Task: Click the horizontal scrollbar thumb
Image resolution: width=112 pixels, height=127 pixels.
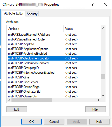Action: (x=32, y=100)
